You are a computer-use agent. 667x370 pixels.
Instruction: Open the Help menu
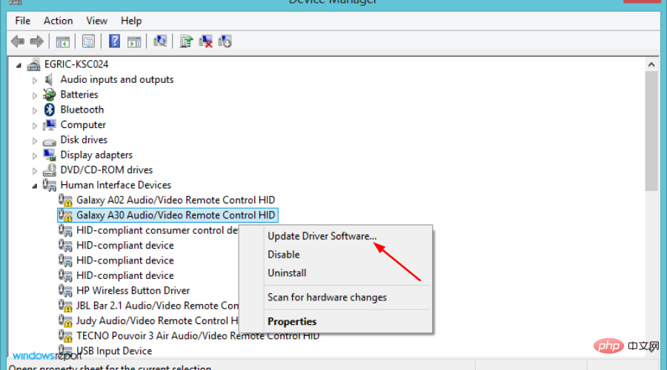click(131, 21)
